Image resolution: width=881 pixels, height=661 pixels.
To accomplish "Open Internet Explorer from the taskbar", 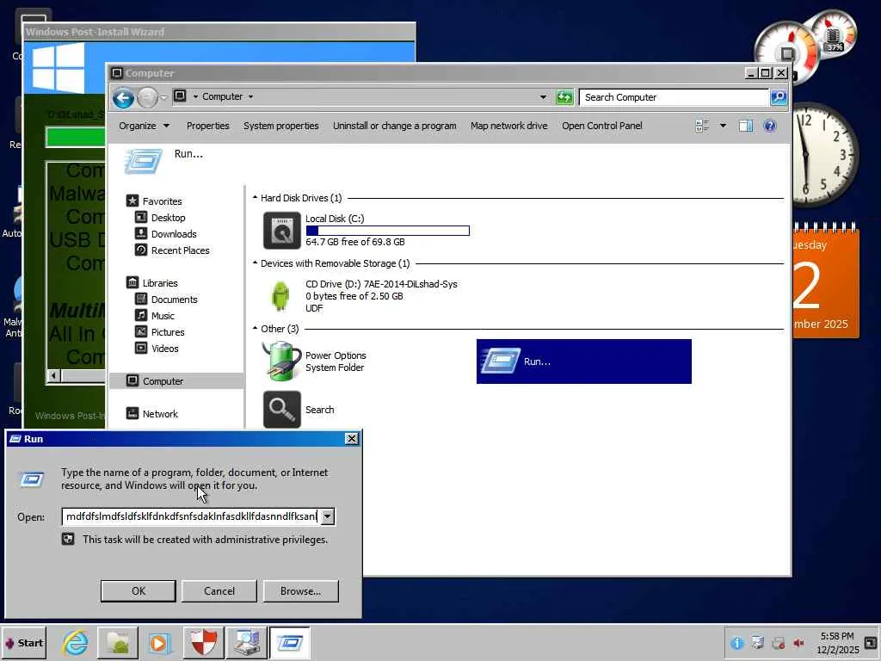I will click(x=76, y=642).
